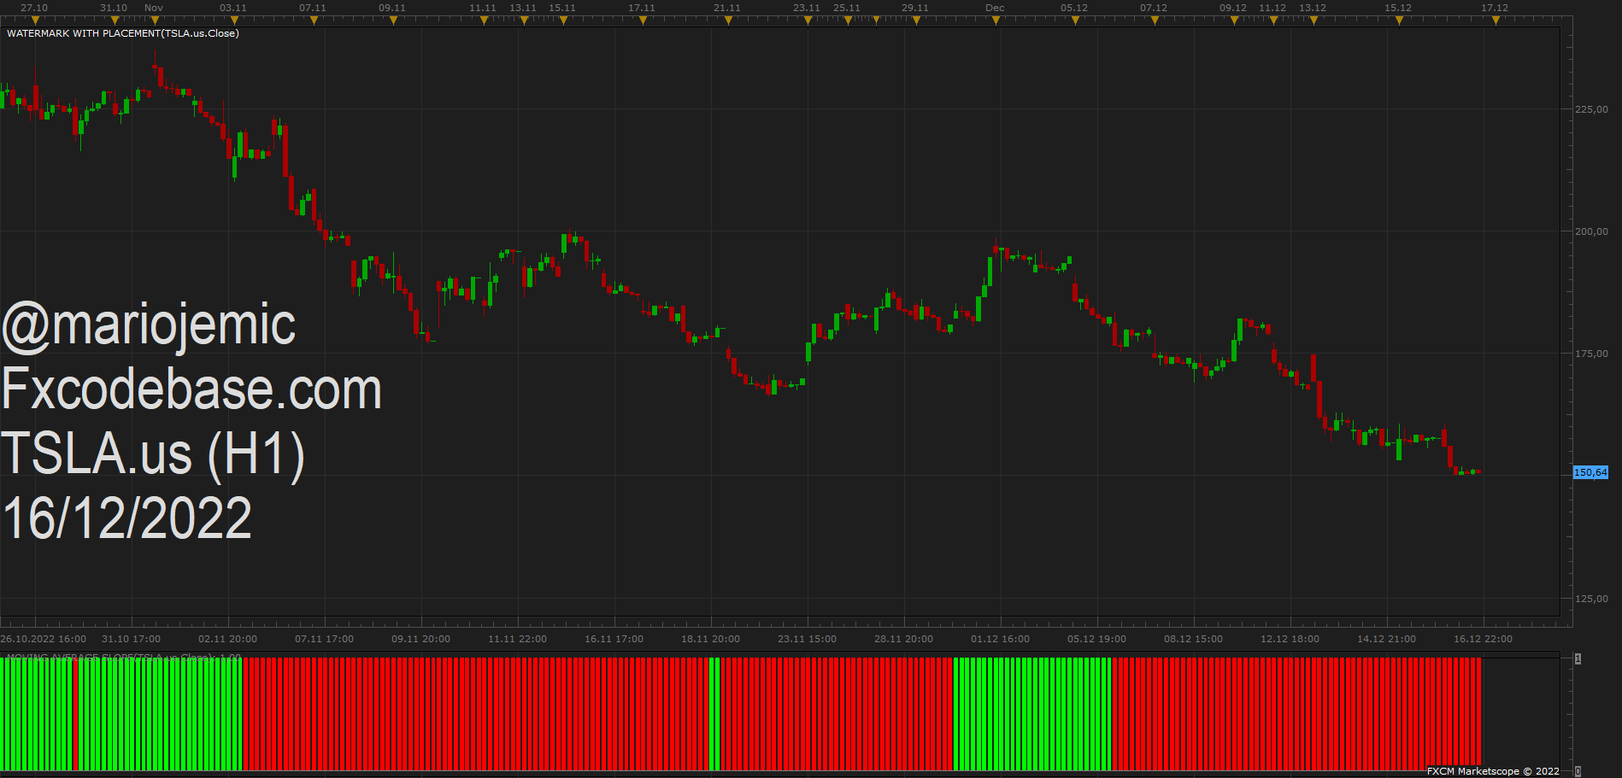Select the 175,00 price axis label
1622x778 pixels.
tap(1591, 354)
